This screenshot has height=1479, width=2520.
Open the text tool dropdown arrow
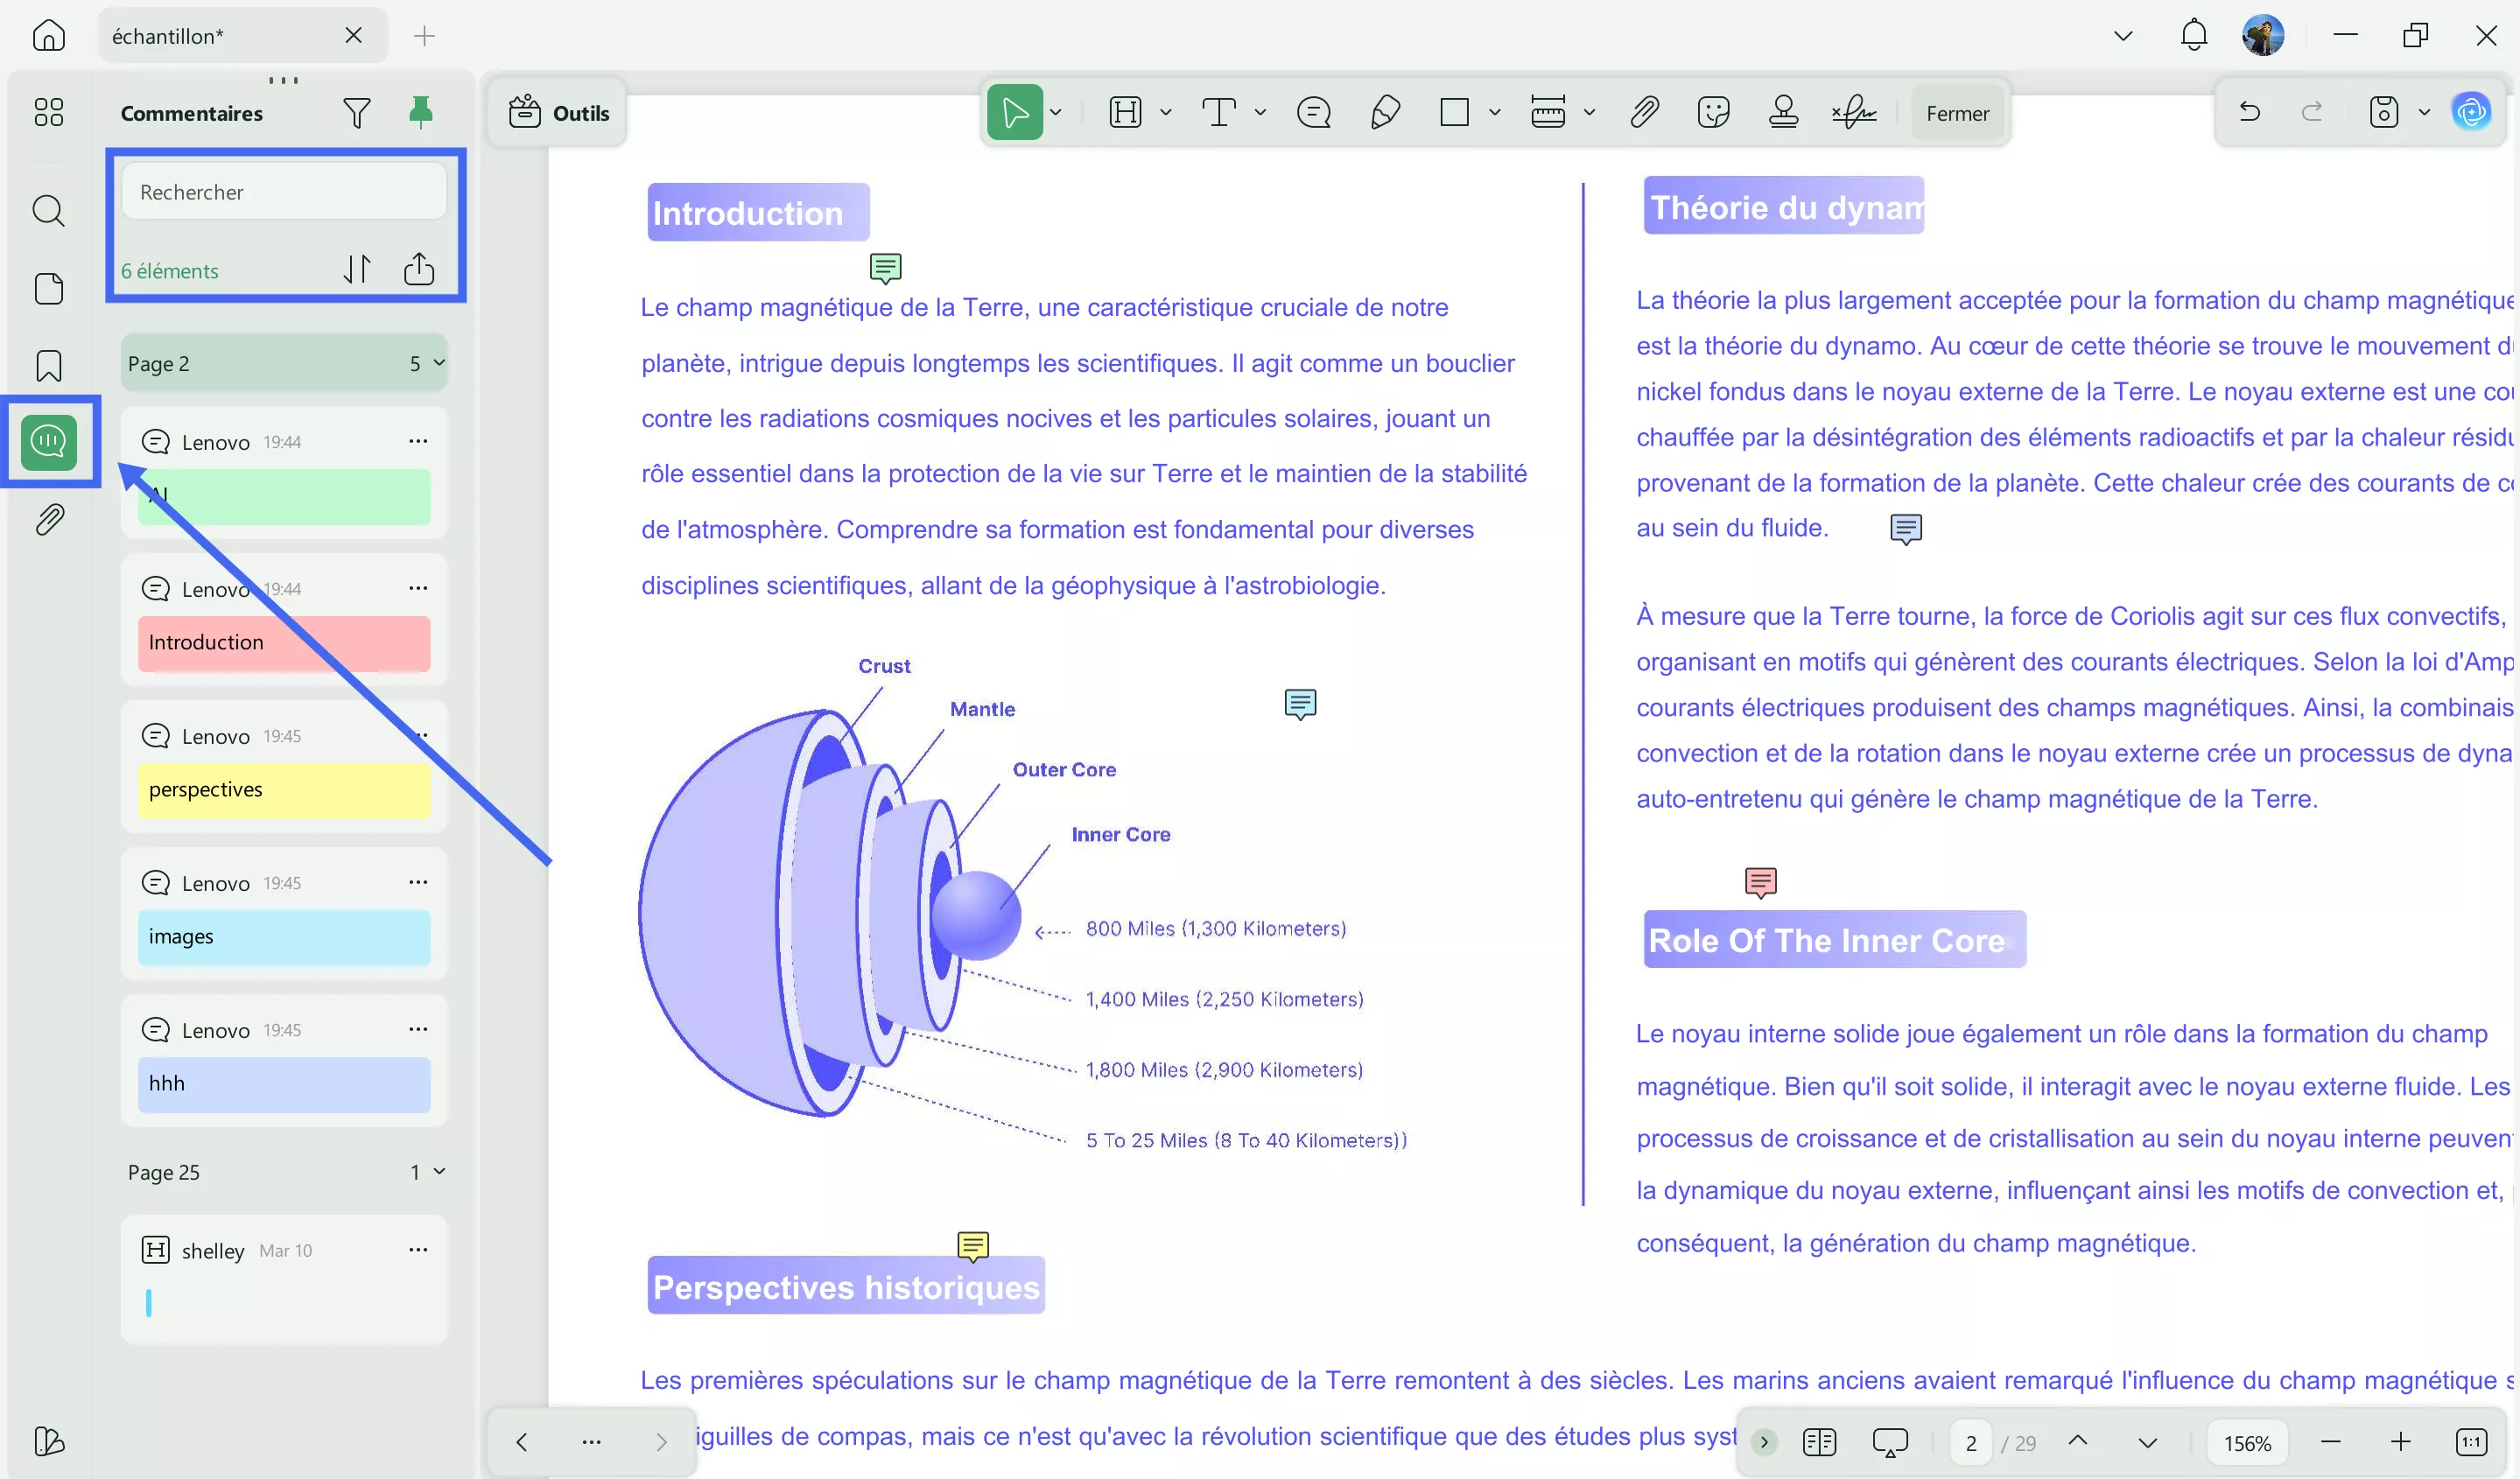1260,113
